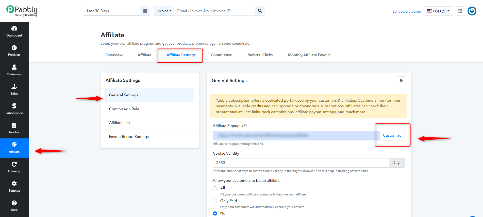Open Payout Report Settings
Image resolution: width=483 pixels, height=217 pixels.
pos(150,137)
